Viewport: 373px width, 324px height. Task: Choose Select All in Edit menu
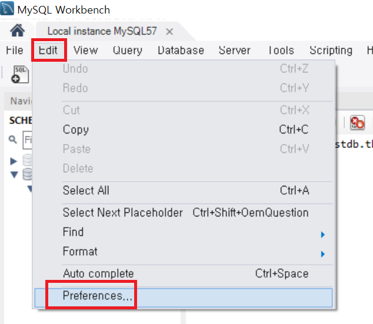pos(184,191)
